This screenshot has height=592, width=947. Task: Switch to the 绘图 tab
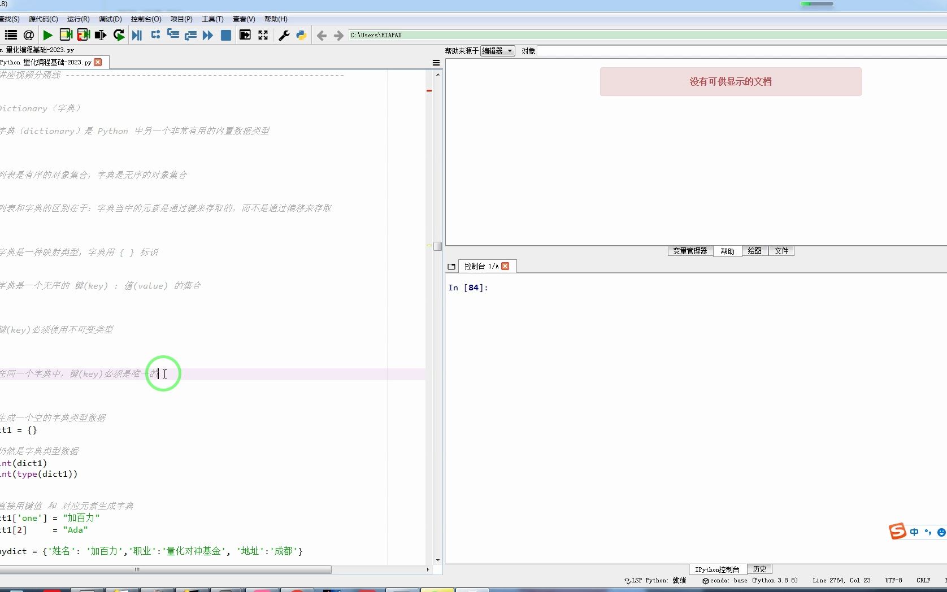coord(754,251)
